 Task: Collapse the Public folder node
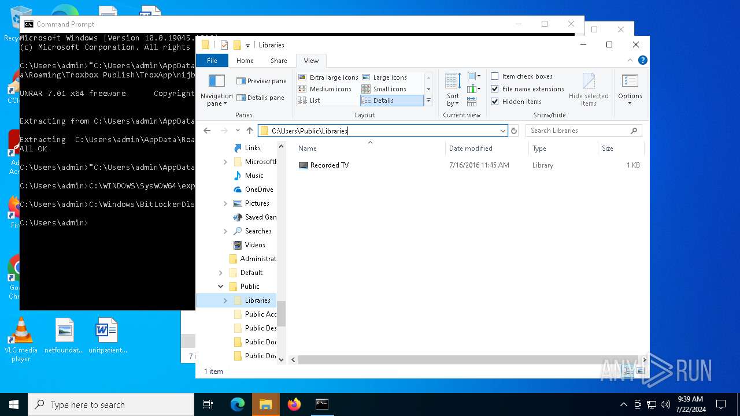click(221, 287)
